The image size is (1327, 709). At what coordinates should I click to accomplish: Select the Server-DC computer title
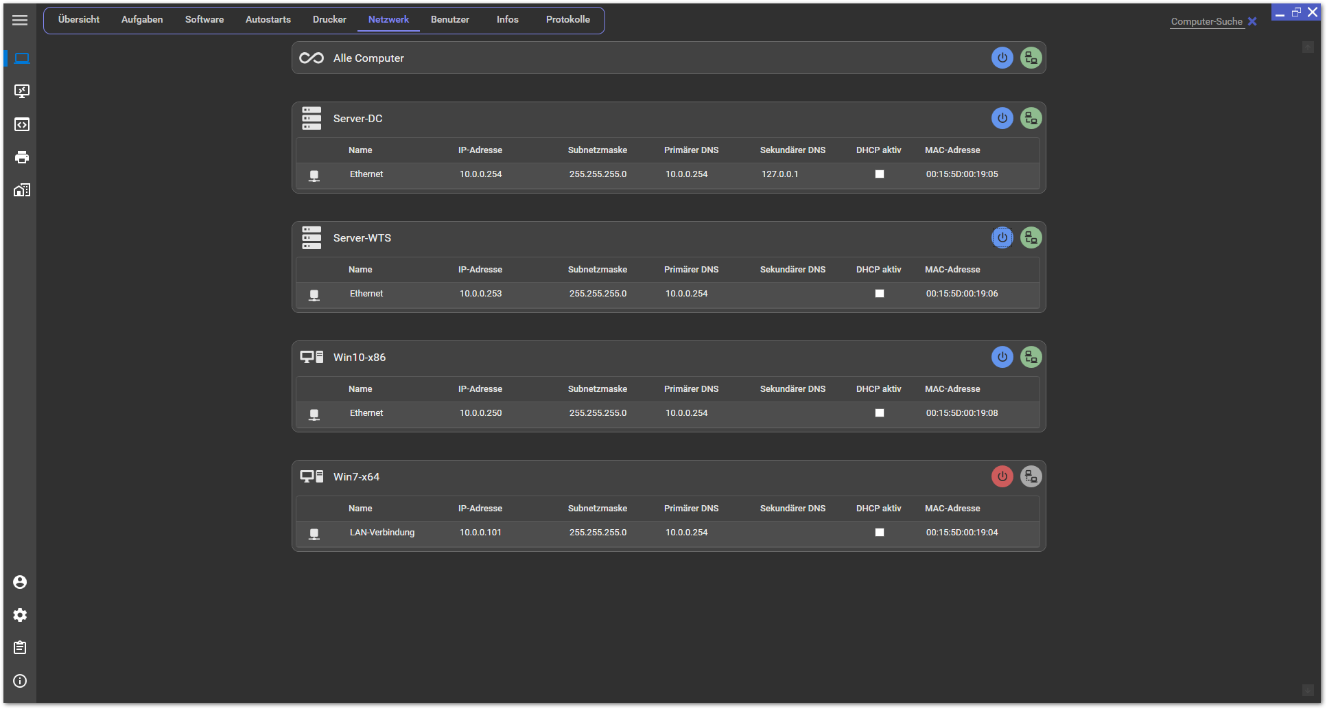coord(358,119)
